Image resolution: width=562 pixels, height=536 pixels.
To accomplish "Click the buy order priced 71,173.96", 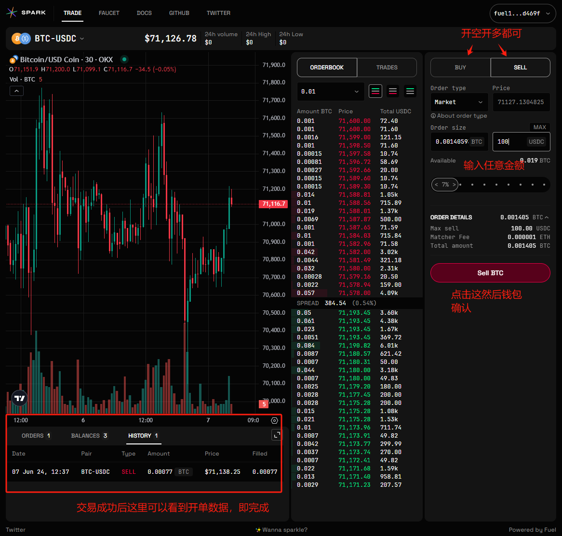I will pos(357,428).
